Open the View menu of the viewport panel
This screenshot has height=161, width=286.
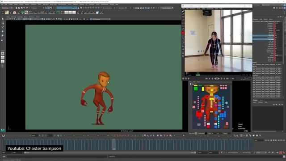point(8,17)
